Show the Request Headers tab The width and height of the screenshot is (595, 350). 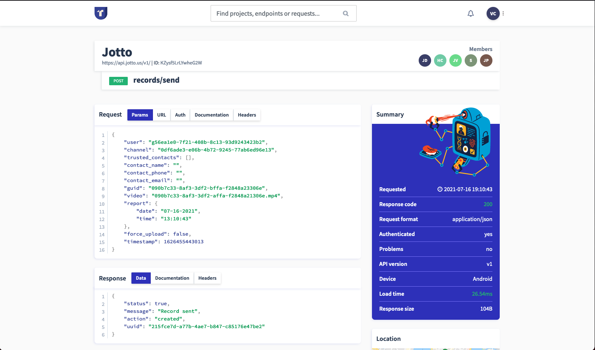pyautogui.click(x=247, y=115)
